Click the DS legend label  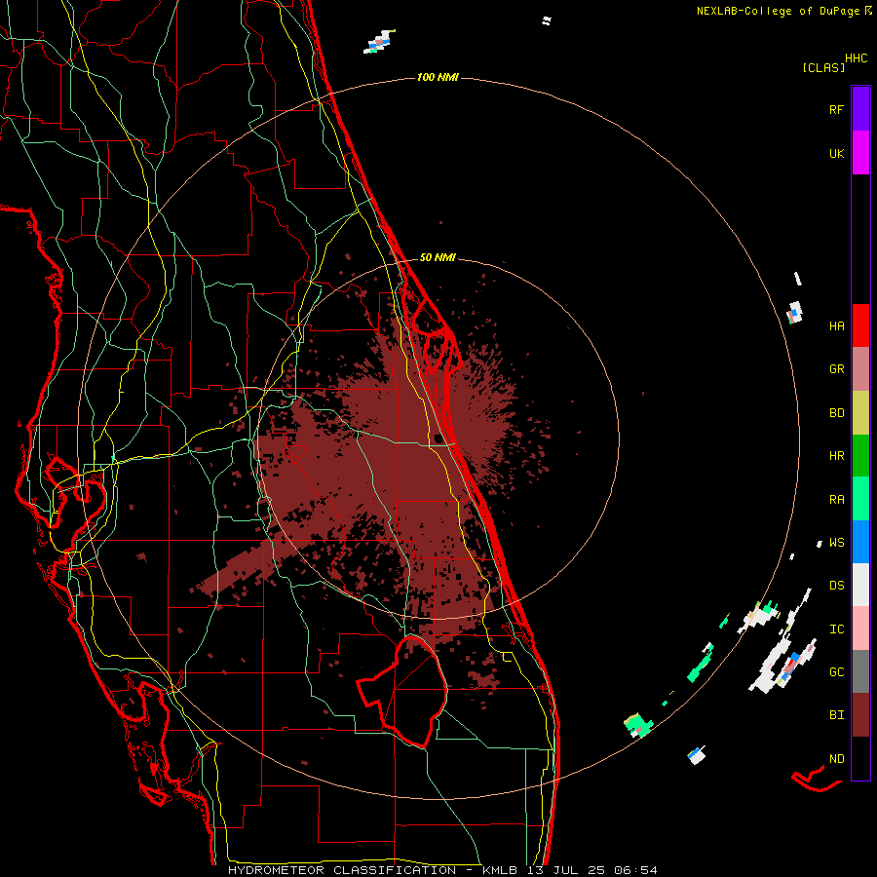click(x=836, y=586)
